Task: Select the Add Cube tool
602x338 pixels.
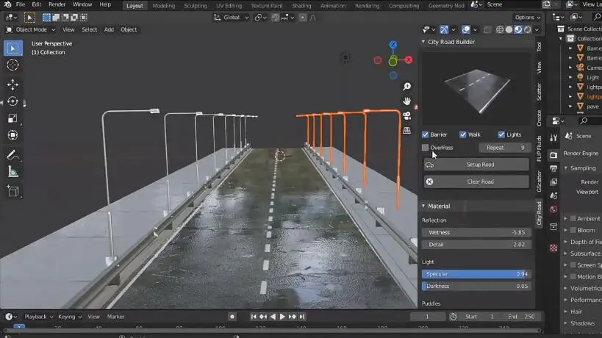Action: pos(13,191)
